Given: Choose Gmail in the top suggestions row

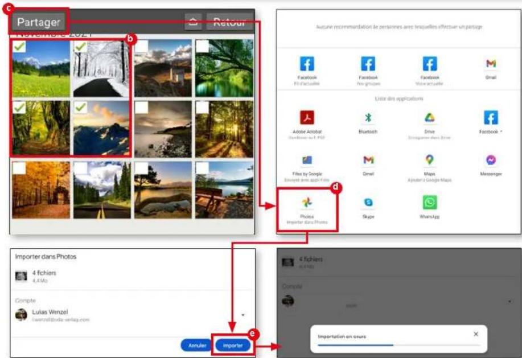Looking at the screenshot, I should coord(491,68).
